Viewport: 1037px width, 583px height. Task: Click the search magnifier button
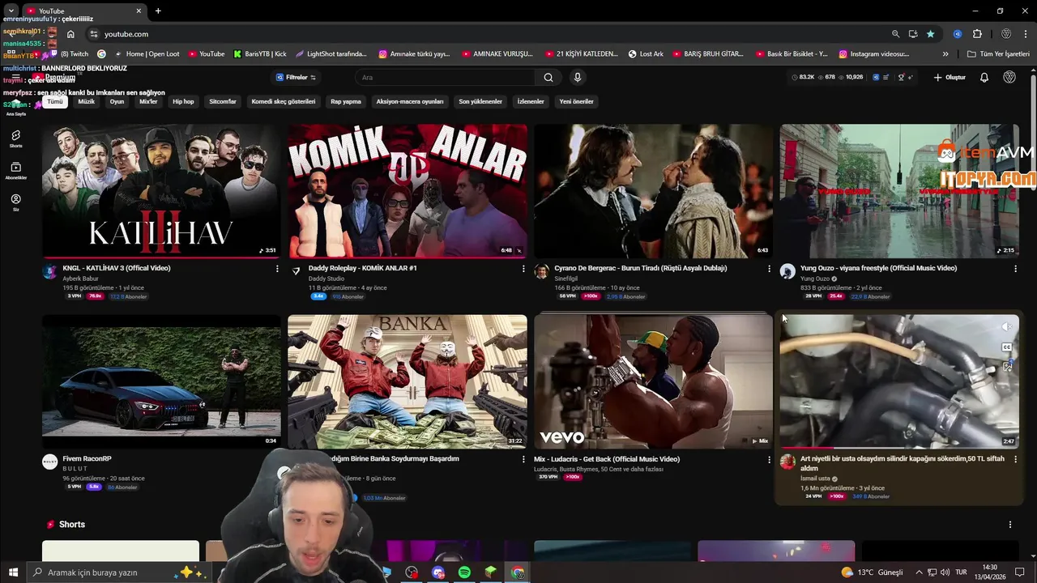tap(548, 78)
